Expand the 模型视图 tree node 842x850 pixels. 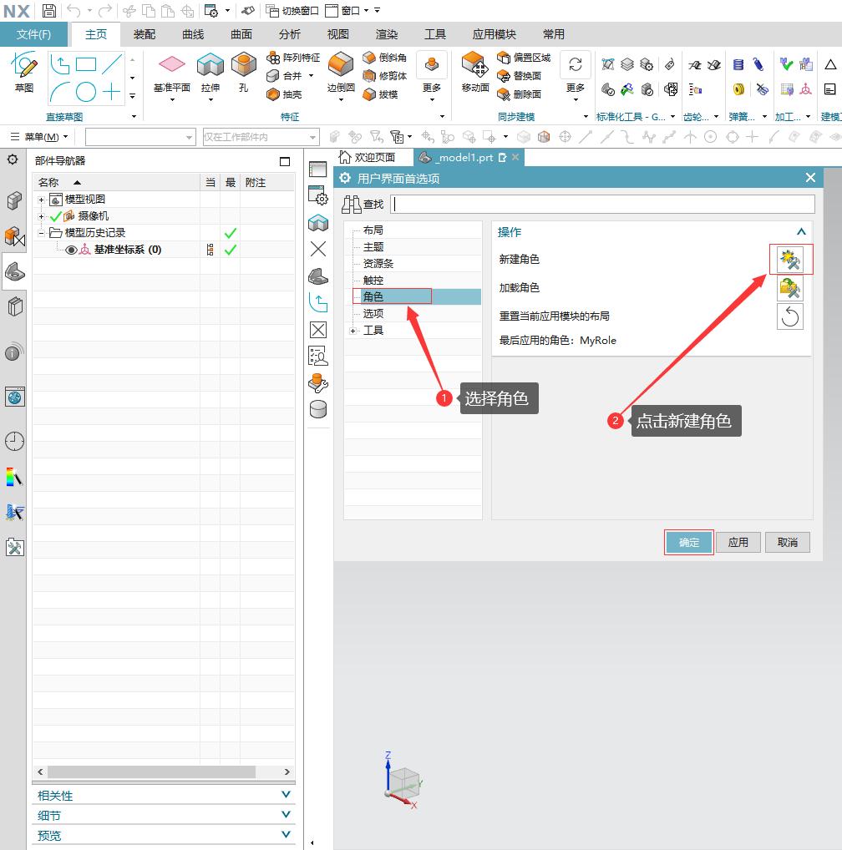[x=42, y=200]
